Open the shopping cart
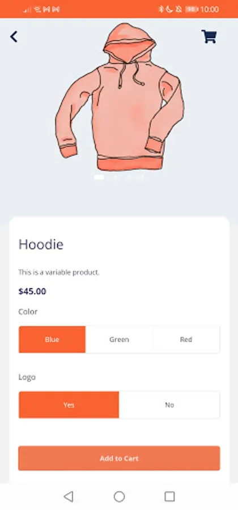 pos(209,36)
